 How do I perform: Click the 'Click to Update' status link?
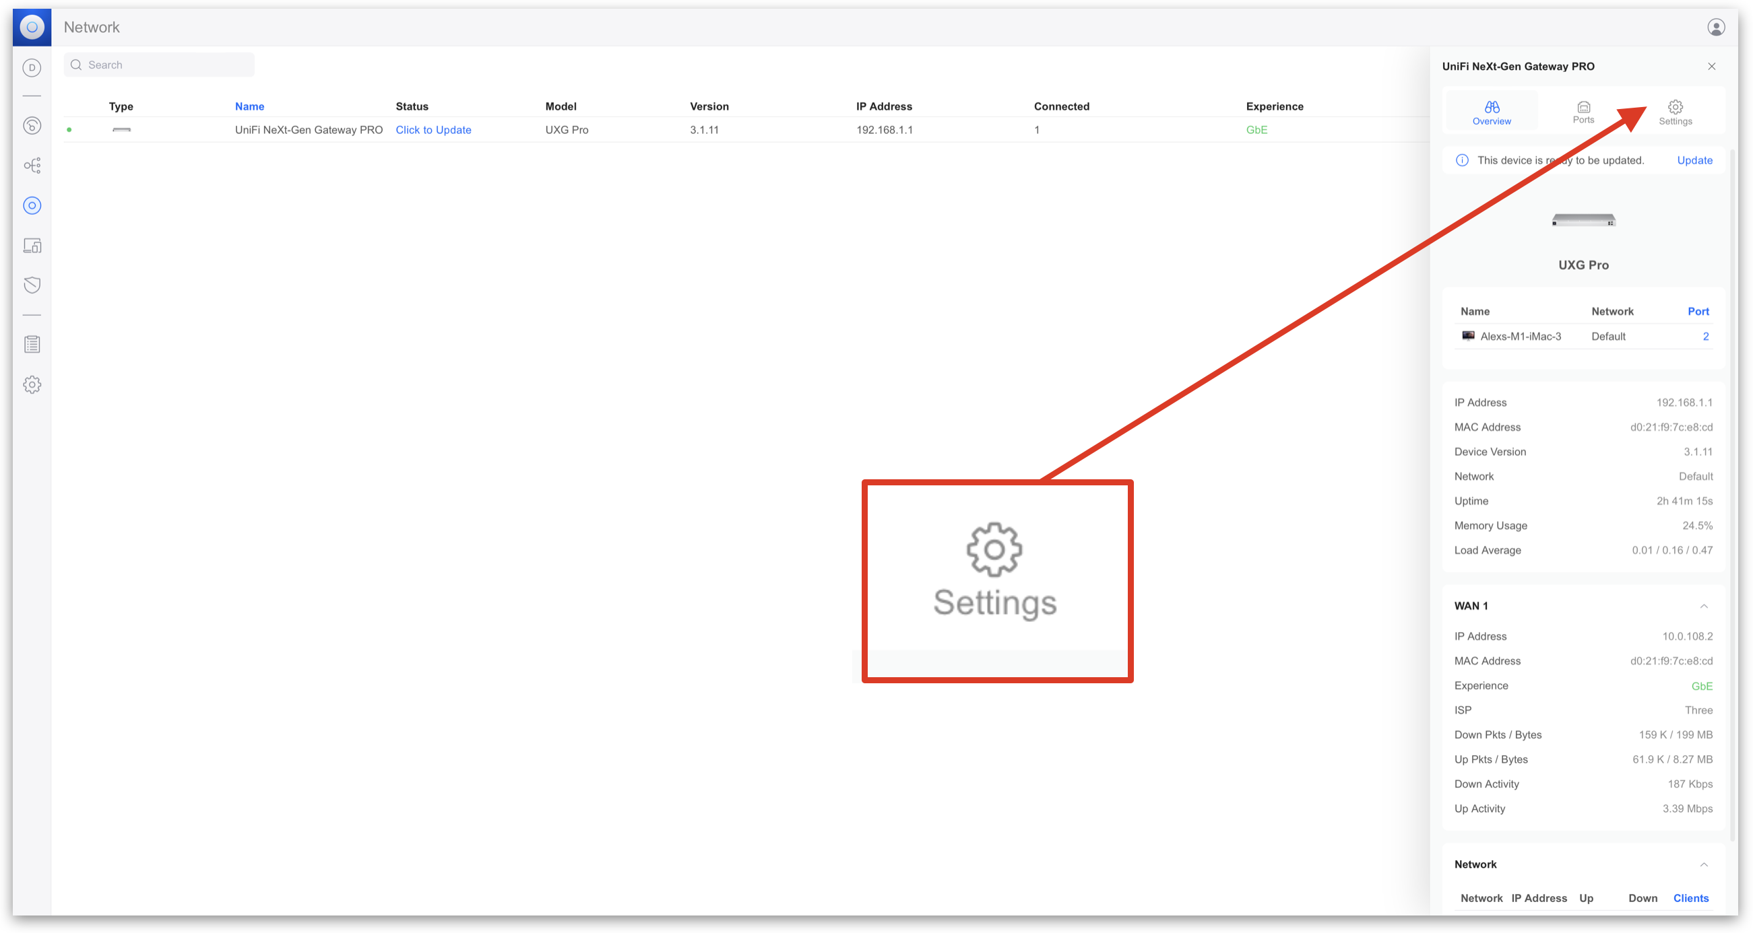433,130
